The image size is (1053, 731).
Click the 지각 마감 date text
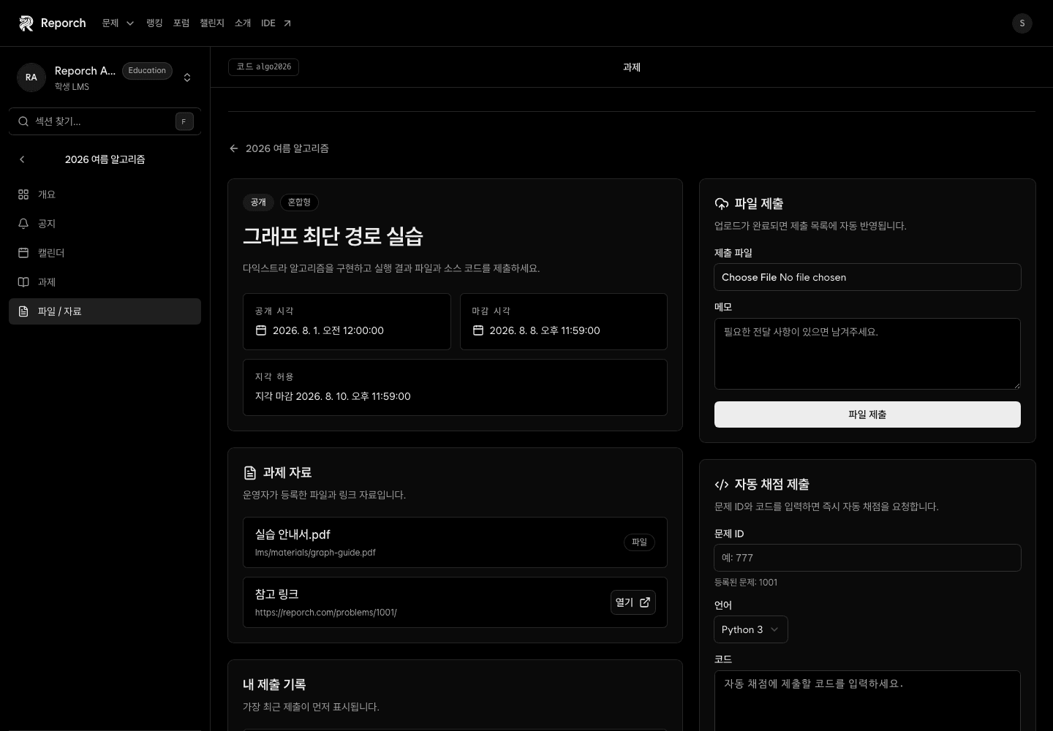pos(333,396)
